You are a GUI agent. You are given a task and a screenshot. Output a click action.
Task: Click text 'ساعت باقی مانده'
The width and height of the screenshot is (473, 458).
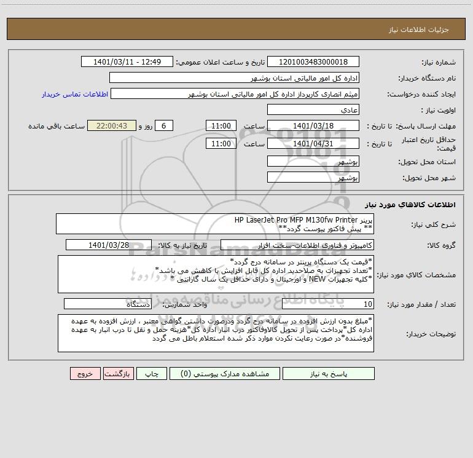click(x=57, y=126)
